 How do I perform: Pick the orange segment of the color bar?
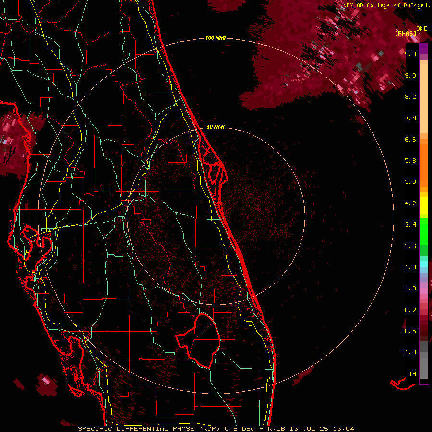point(424,165)
